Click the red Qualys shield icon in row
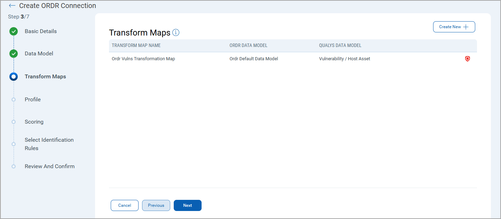The width and height of the screenshot is (501, 219). [x=467, y=59]
